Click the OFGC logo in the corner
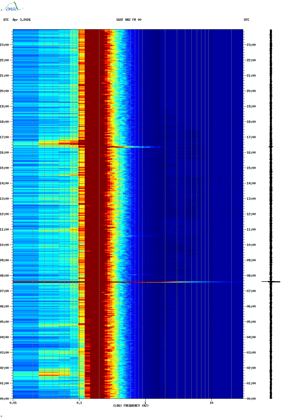The image size is (282, 419). pyautogui.click(x=12, y=7)
